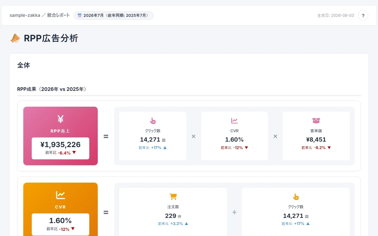This screenshot has width=378, height=236.
Task: Click the megaphone icon beside RPP広告分析
Action: (15, 38)
